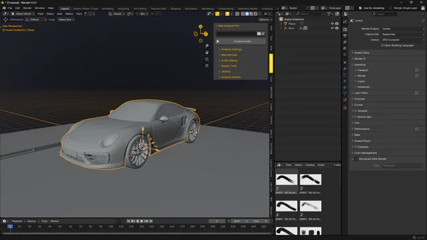The image size is (427, 240).
Task: Open the Render properties tab icon
Action: point(345,29)
